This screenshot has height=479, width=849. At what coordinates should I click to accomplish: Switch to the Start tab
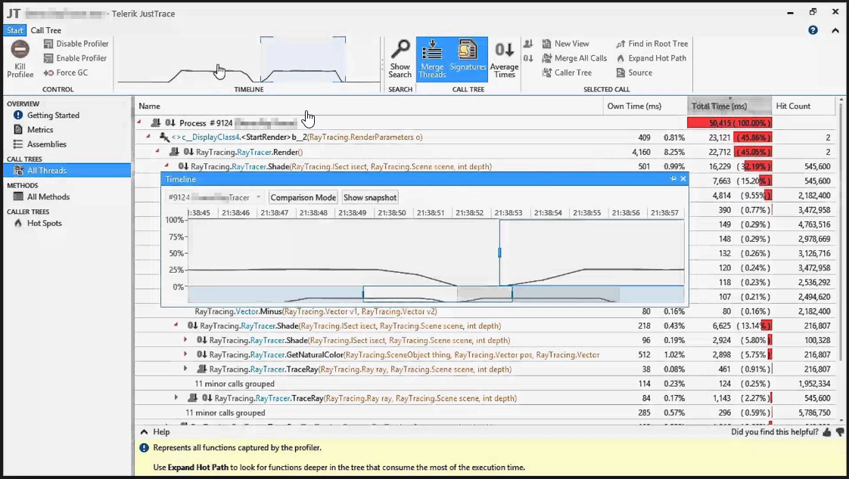pyautogui.click(x=14, y=30)
